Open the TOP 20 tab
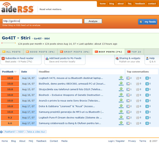 134,52
